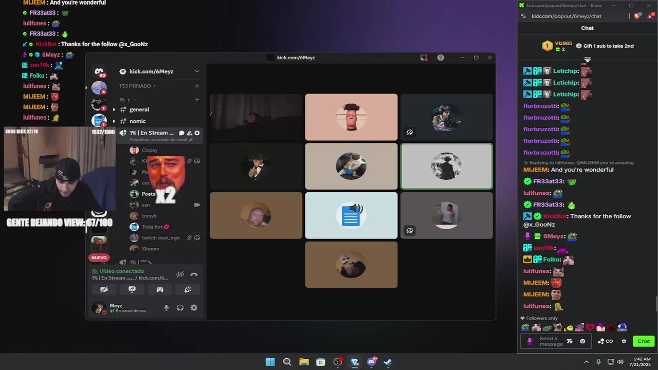Expand the TS3 PRIVADO category
Viewport: 658px width, 370px height.
coord(137,86)
